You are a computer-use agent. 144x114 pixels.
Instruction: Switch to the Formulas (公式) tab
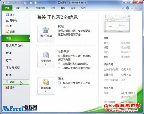point(53,8)
